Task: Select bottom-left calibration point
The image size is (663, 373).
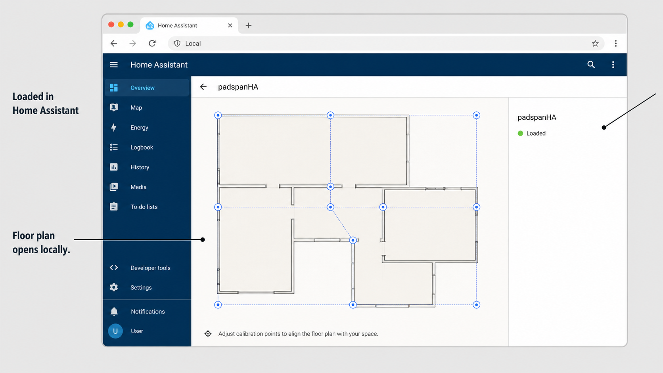Action: tap(218, 305)
